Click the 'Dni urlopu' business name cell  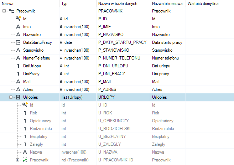click(168, 66)
